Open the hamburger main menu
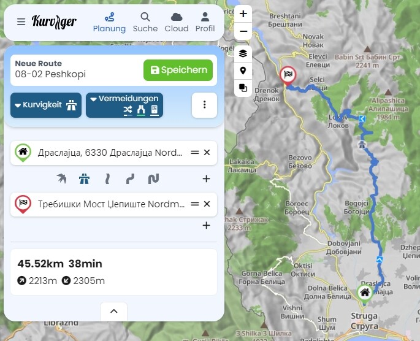 tap(21, 21)
